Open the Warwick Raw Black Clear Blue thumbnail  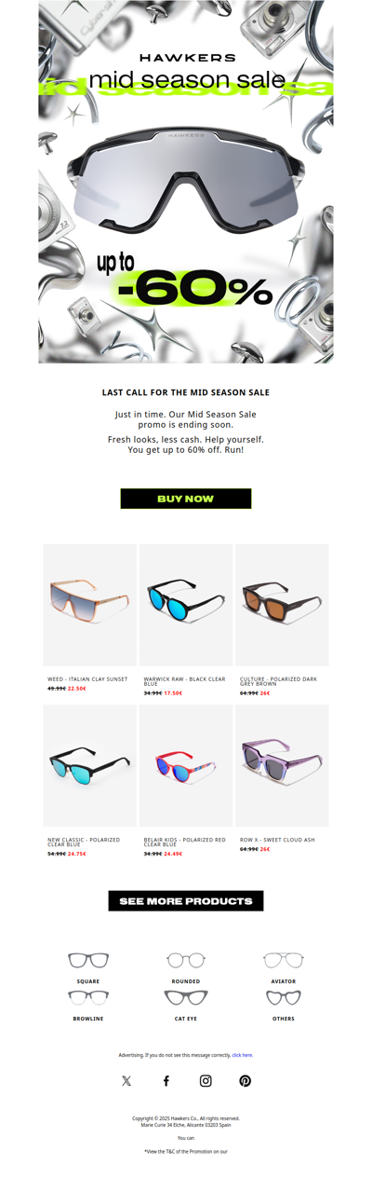click(x=186, y=605)
